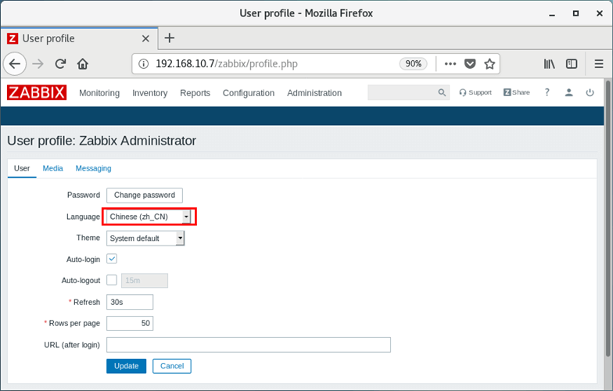Open the Firefox library icon

(549, 64)
